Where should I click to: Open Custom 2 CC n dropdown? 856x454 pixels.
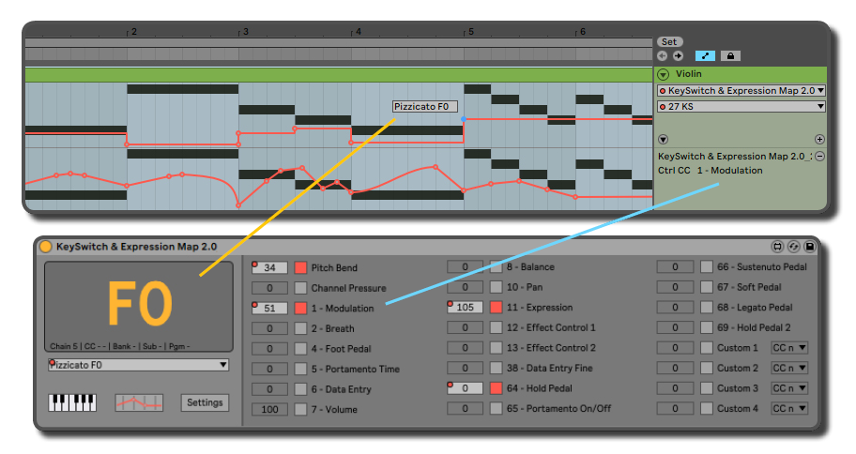click(x=789, y=368)
